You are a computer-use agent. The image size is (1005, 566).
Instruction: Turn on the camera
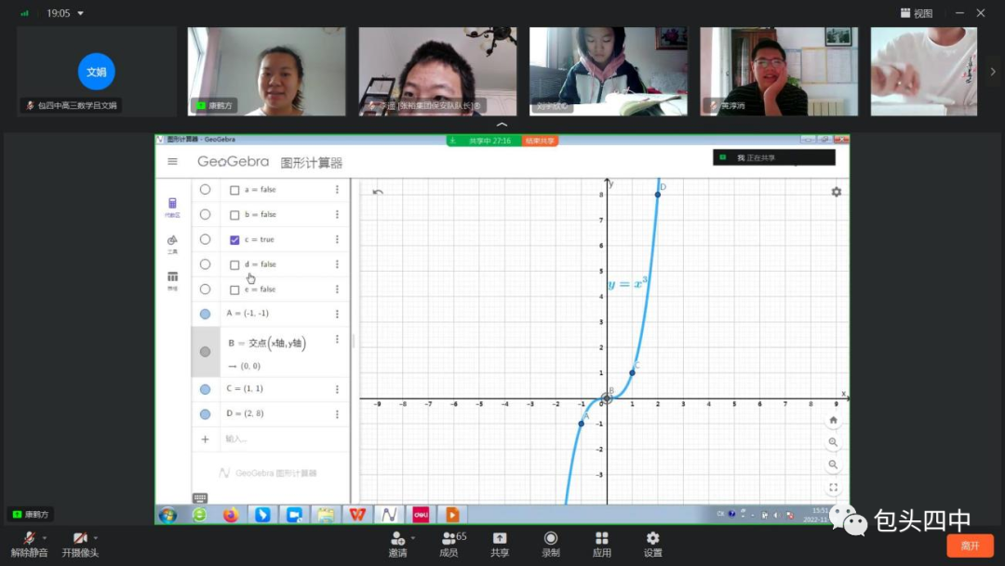(x=79, y=545)
